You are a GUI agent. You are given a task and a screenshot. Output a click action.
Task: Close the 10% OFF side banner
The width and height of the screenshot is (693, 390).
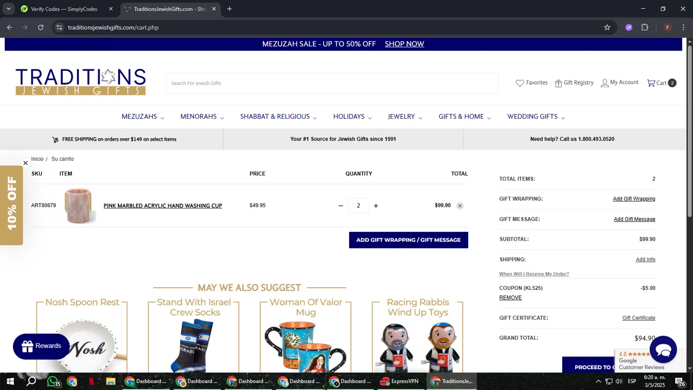(x=25, y=163)
